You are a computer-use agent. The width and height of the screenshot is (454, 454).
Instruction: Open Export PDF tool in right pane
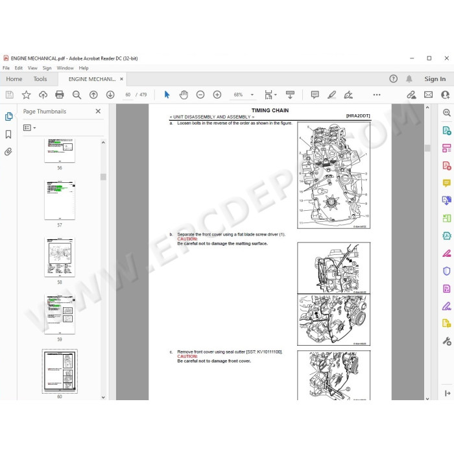[x=446, y=131]
